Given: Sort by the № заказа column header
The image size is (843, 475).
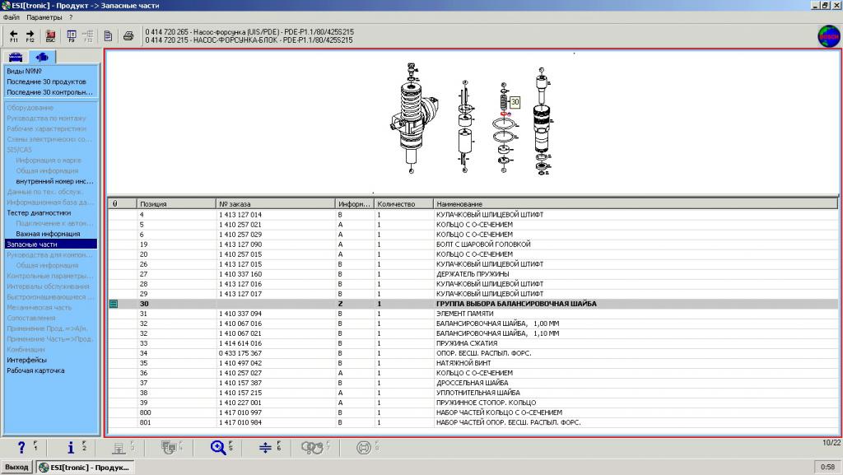Looking at the screenshot, I should pyautogui.click(x=275, y=204).
